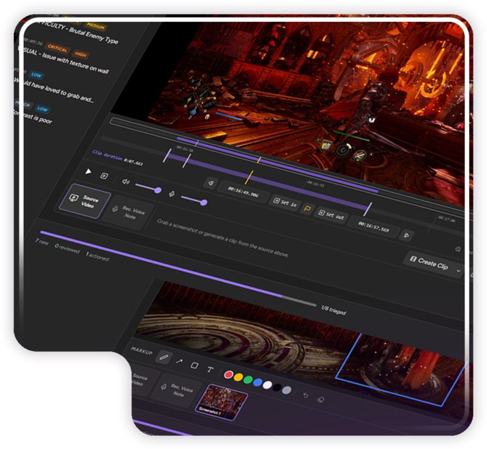The height and width of the screenshot is (449, 487).
Task: Mute the speaker volume icon
Action: pyautogui.click(x=125, y=182)
